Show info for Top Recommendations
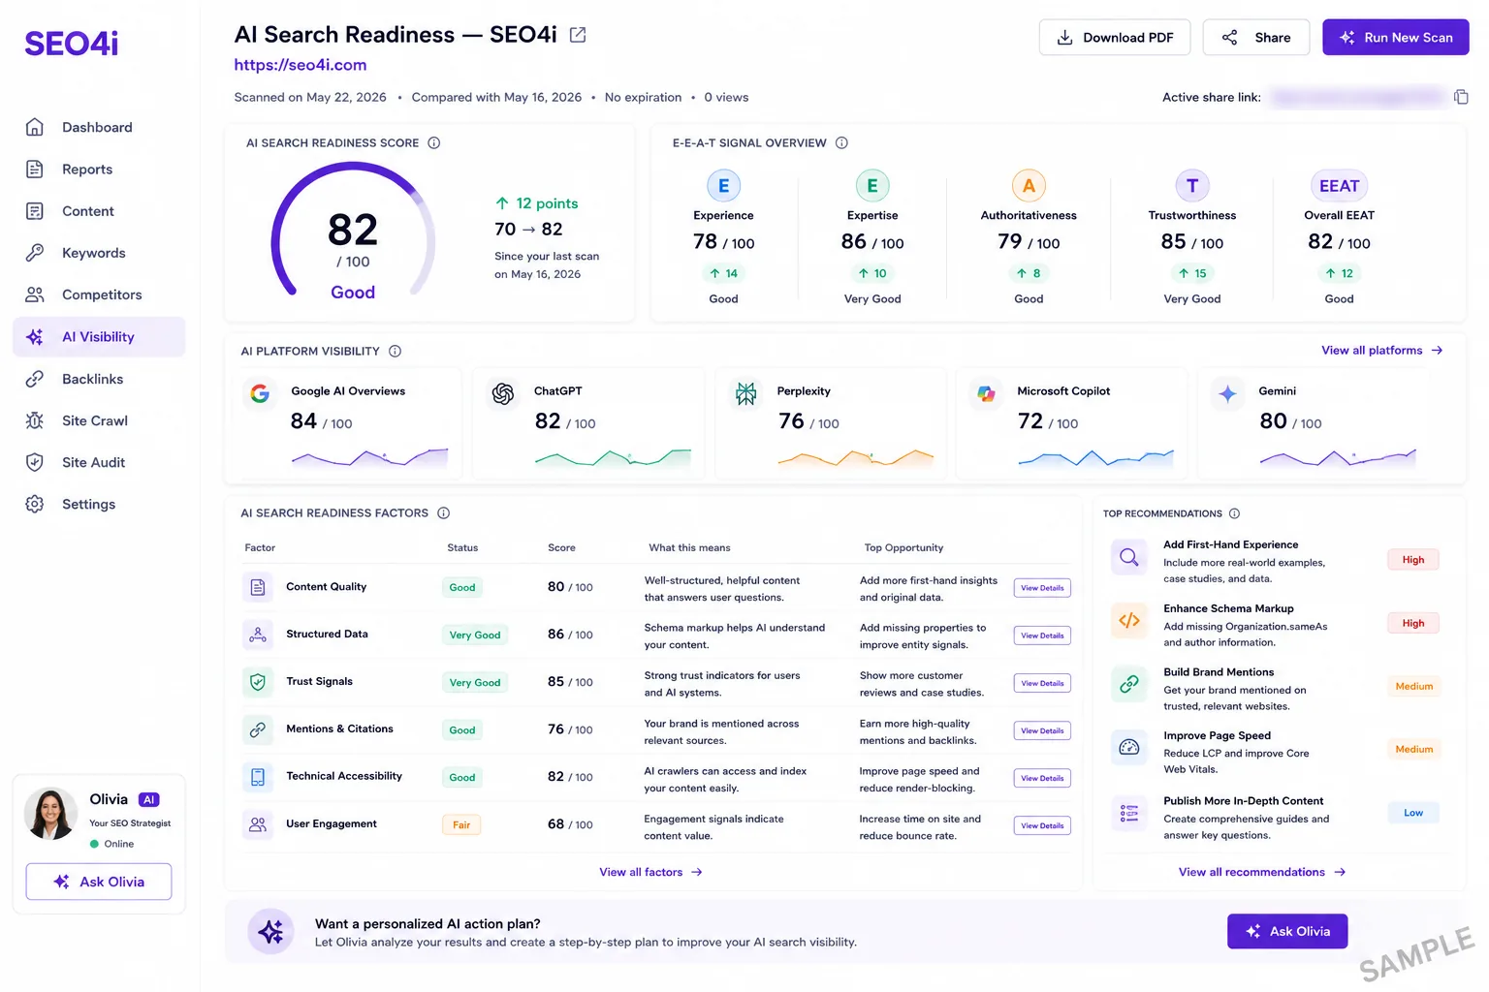Image resolution: width=1489 pixels, height=992 pixels. 1234,513
